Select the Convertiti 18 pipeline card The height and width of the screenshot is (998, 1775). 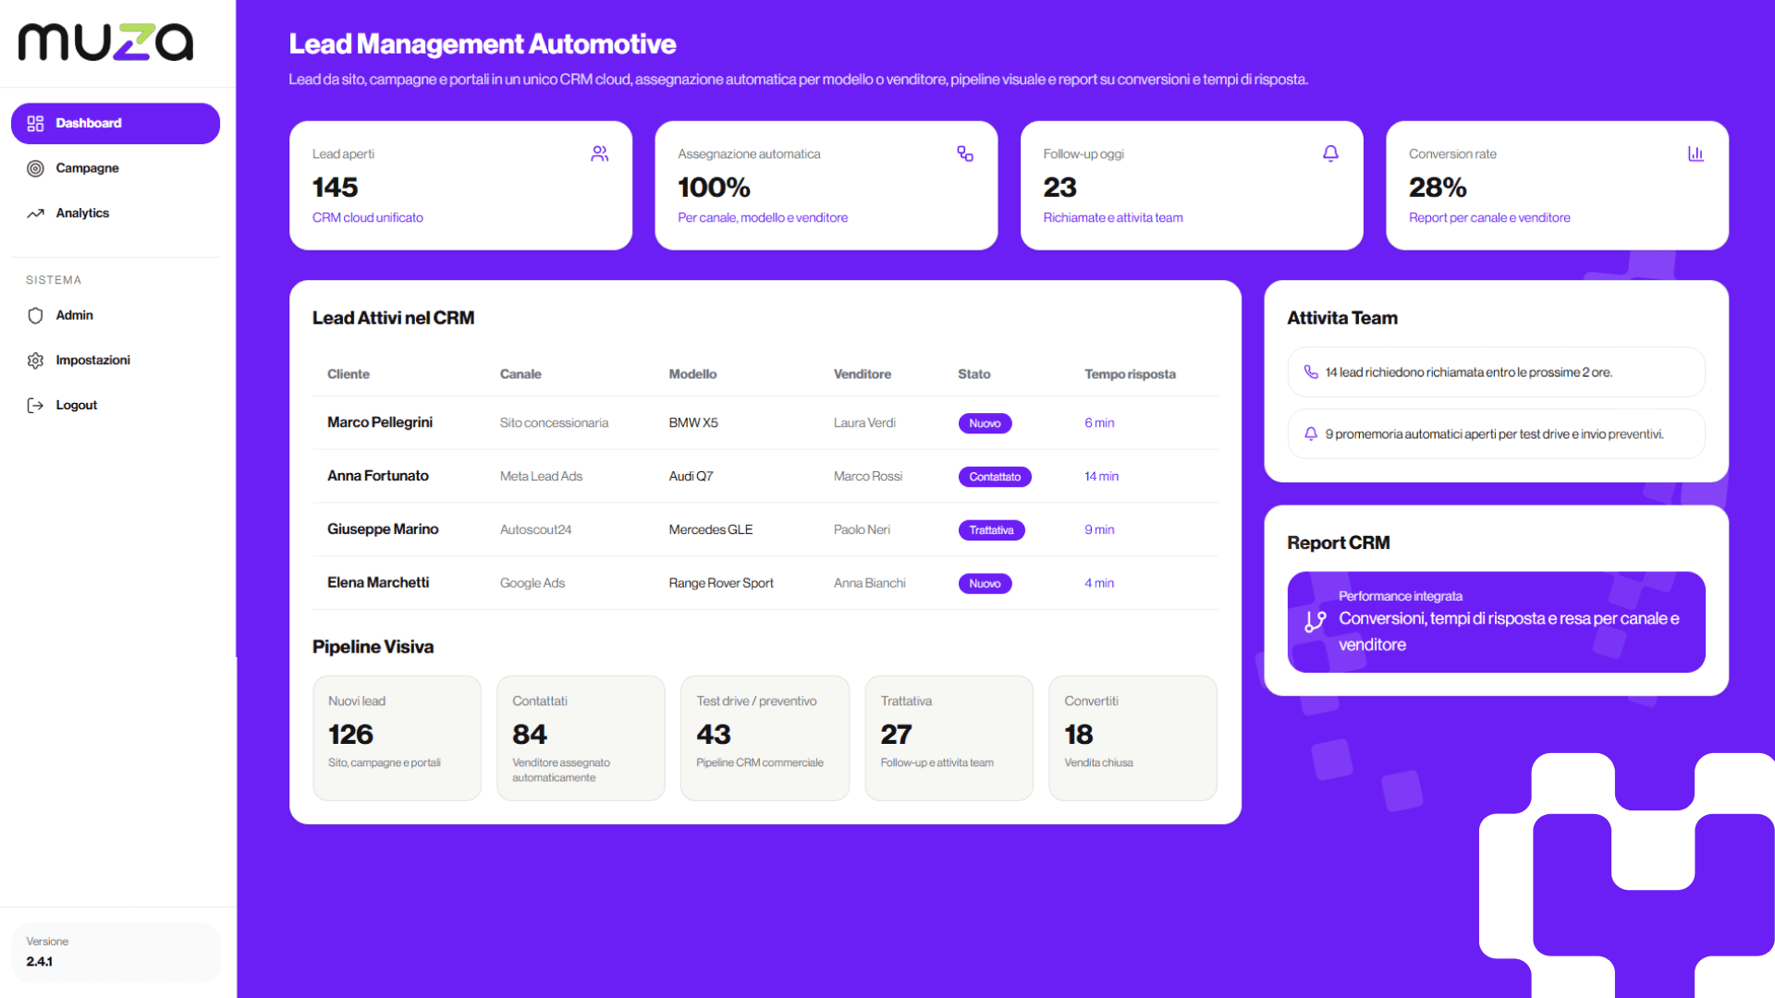pos(1132,737)
